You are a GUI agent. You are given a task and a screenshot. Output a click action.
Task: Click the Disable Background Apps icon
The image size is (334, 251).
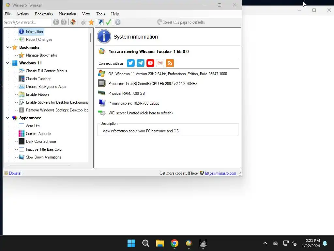pyautogui.click(x=22, y=86)
